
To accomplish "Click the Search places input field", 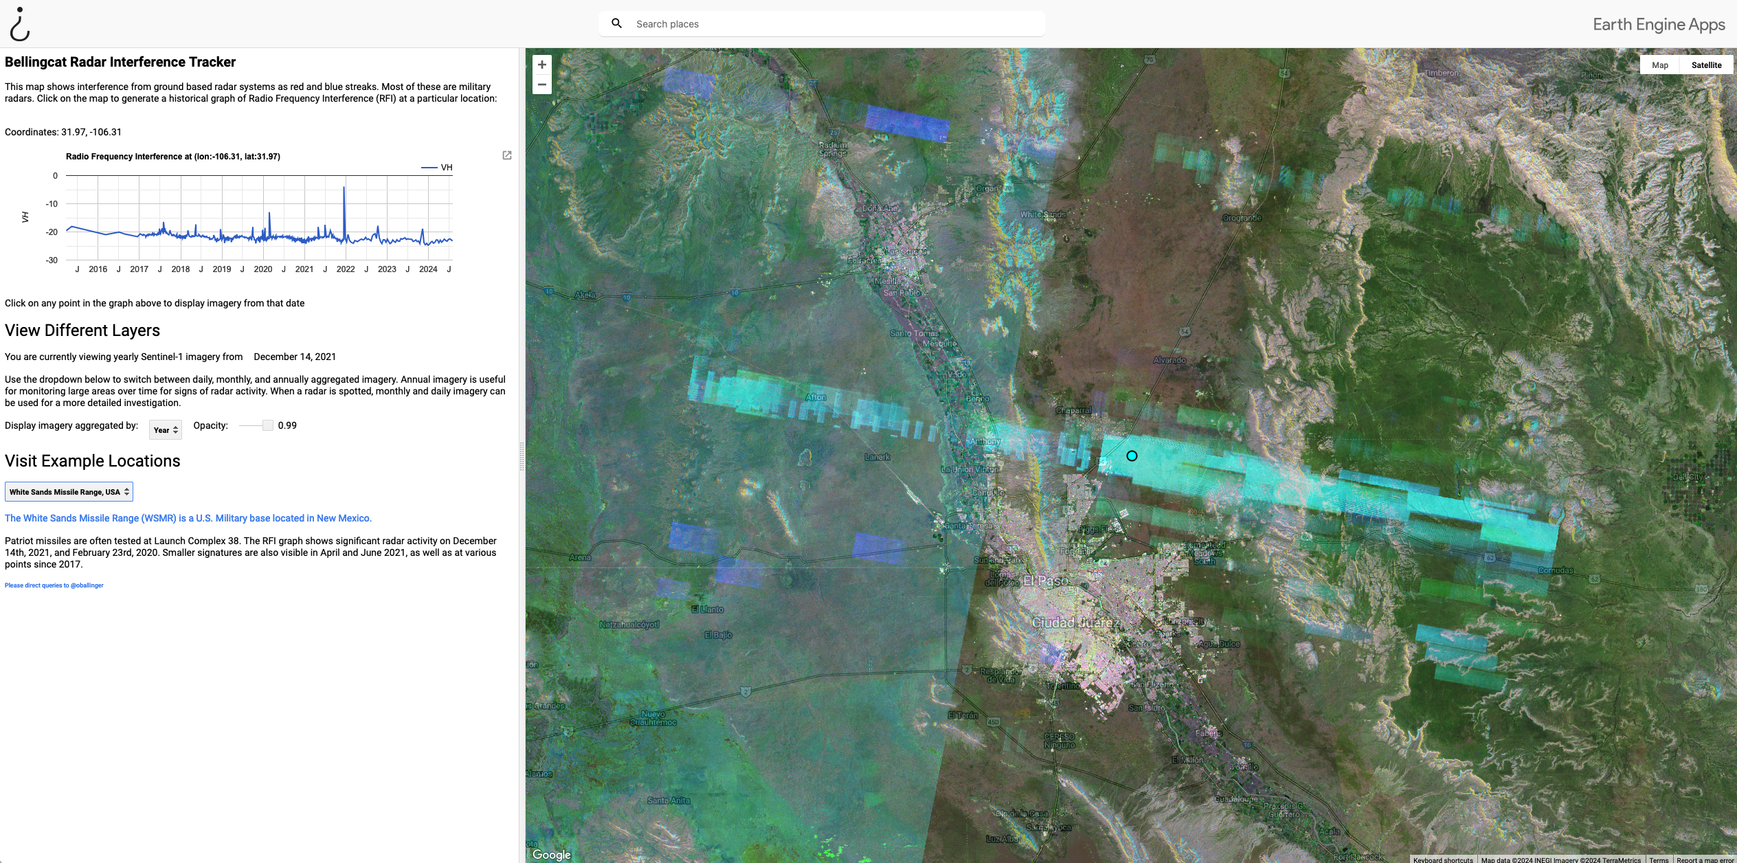I will (x=790, y=23).
